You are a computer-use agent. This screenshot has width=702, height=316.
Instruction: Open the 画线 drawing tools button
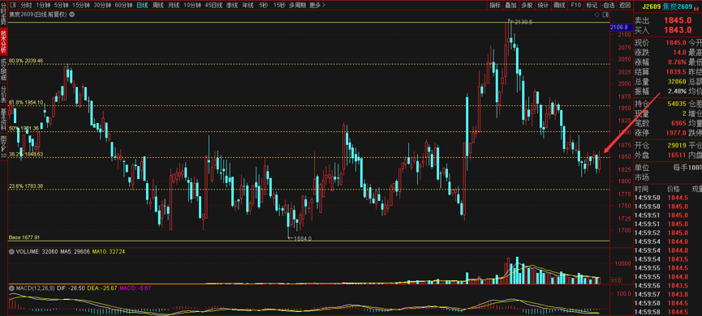click(x=559, y=6)
